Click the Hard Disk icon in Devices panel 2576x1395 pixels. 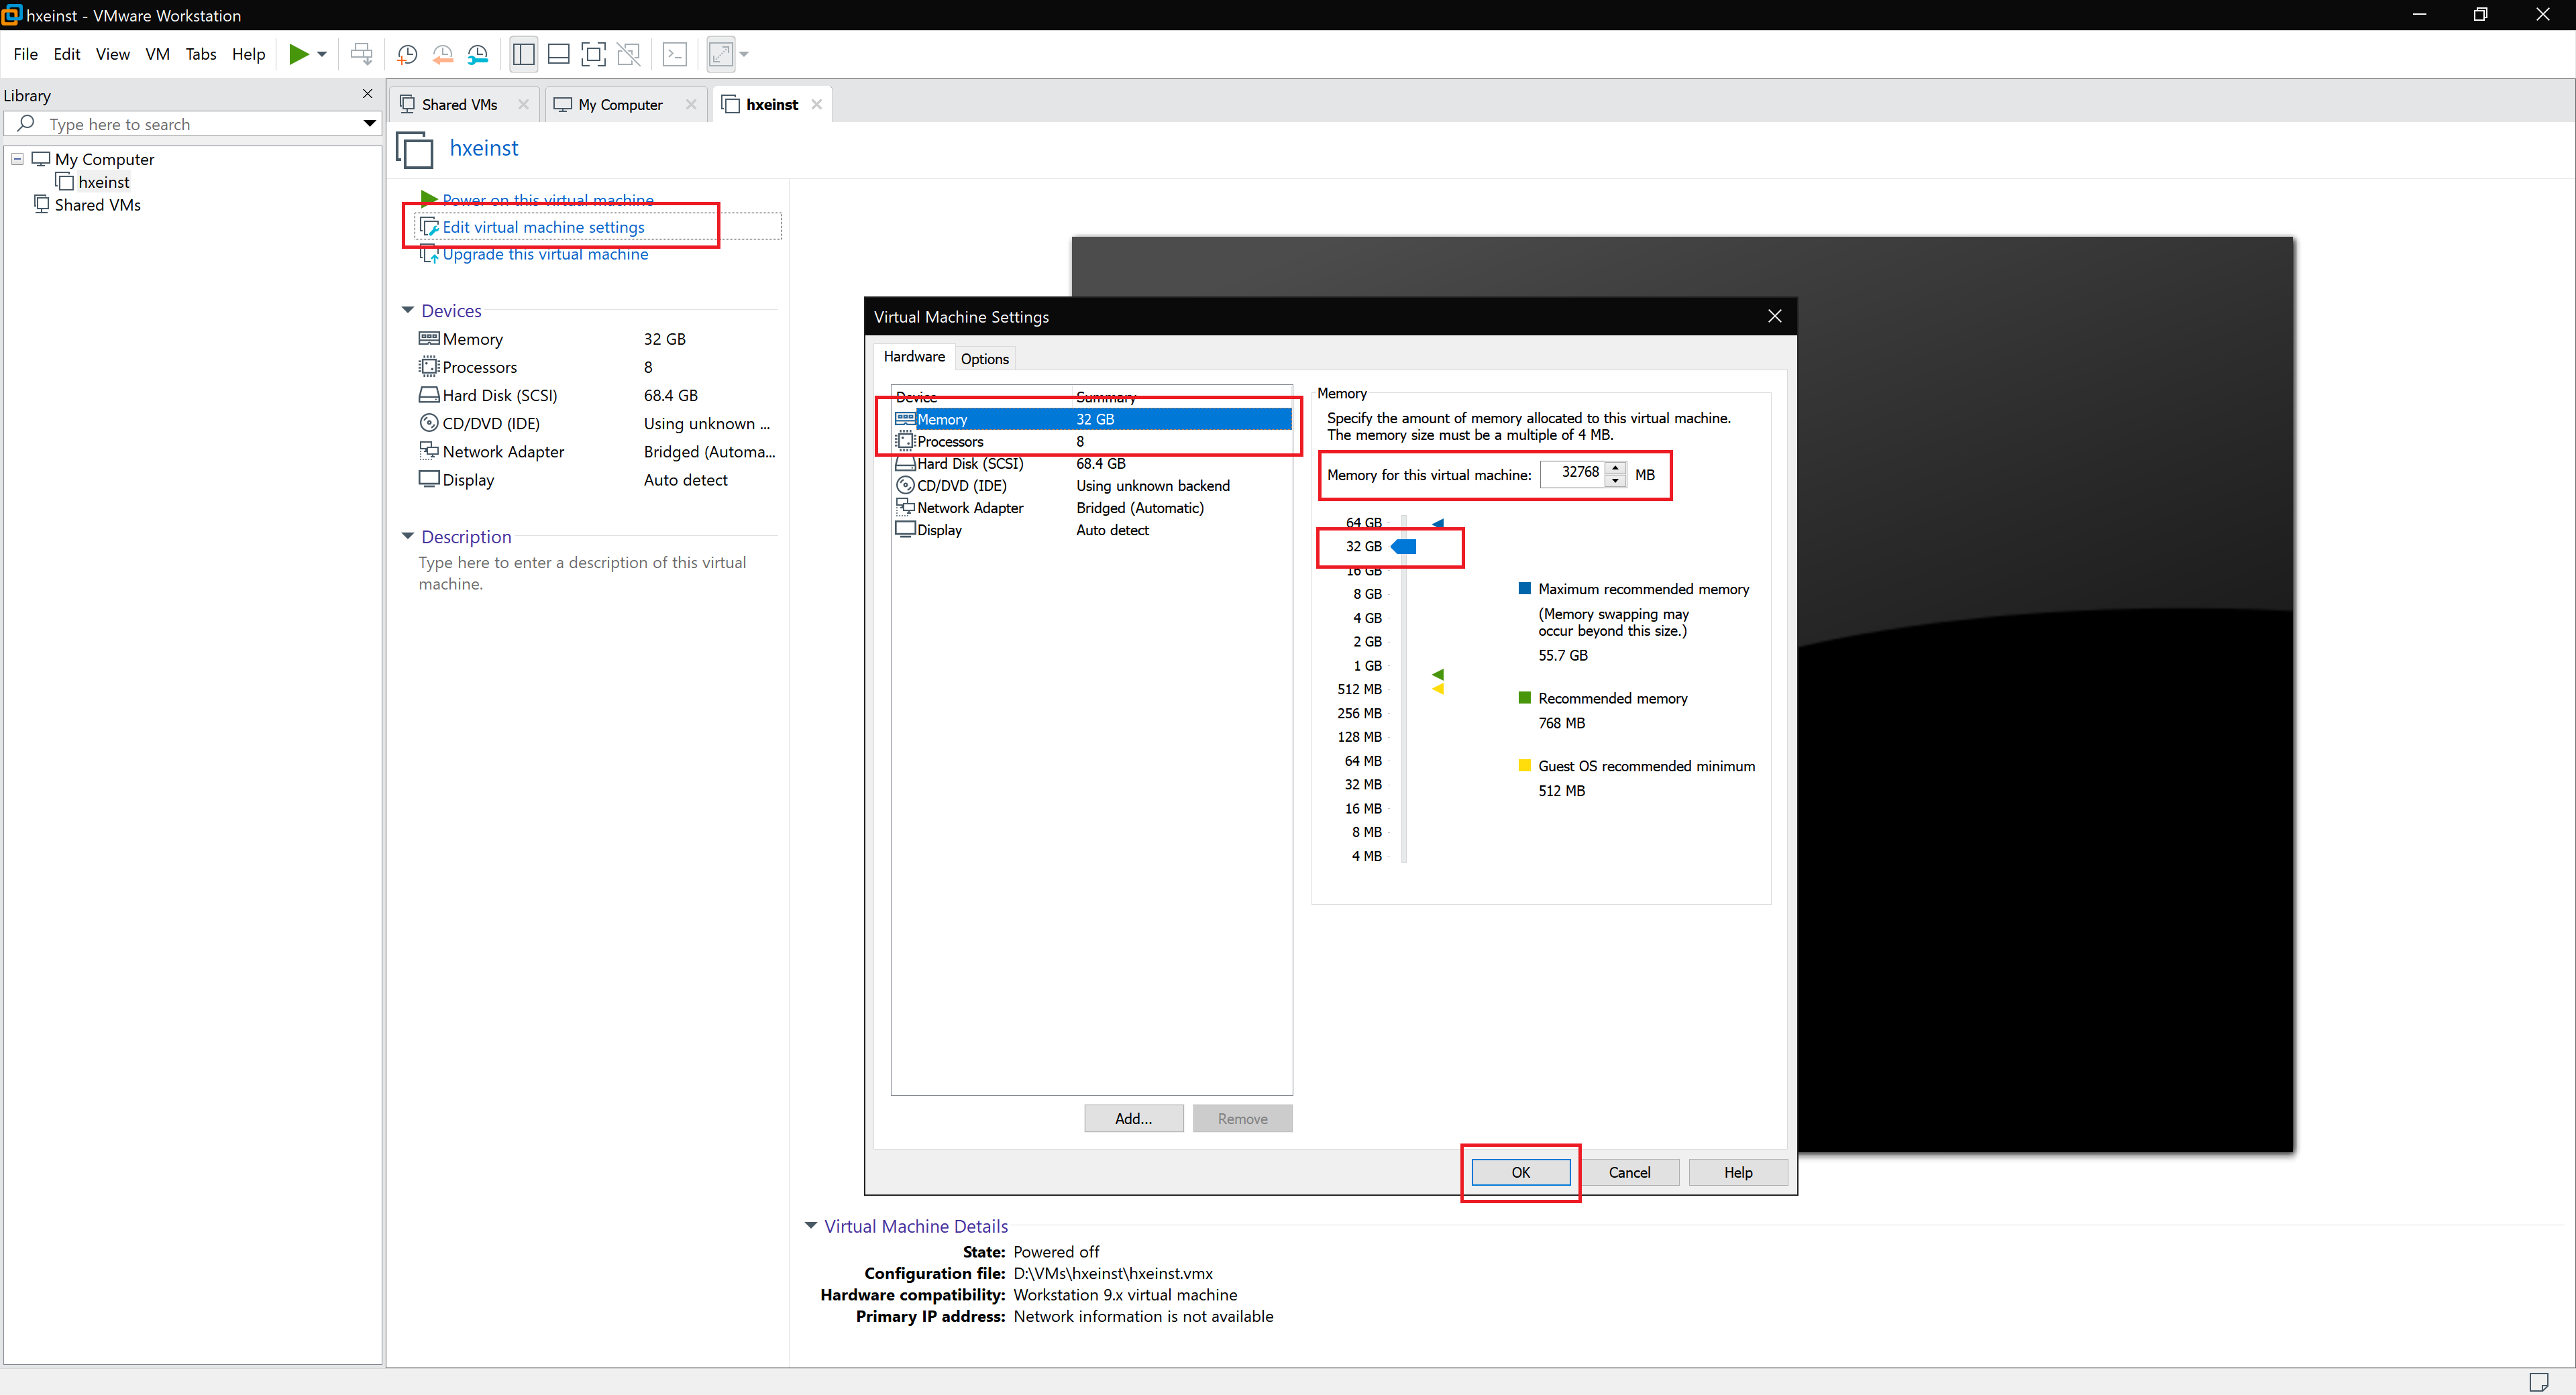pos(429,394)
